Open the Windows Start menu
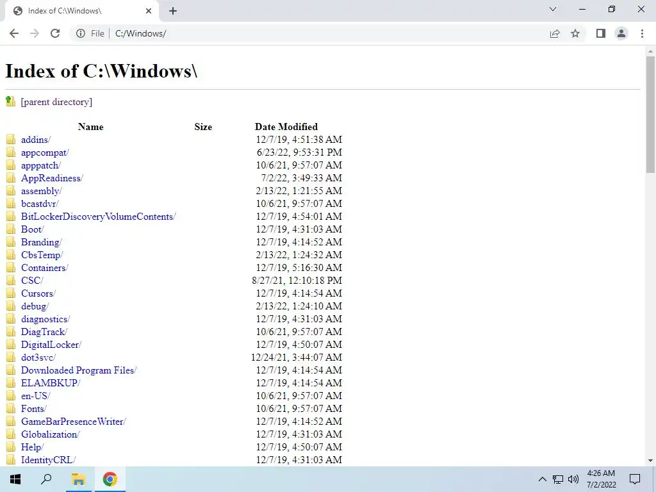This screenshot has width=656, height=492. click(x=15, y=479)
